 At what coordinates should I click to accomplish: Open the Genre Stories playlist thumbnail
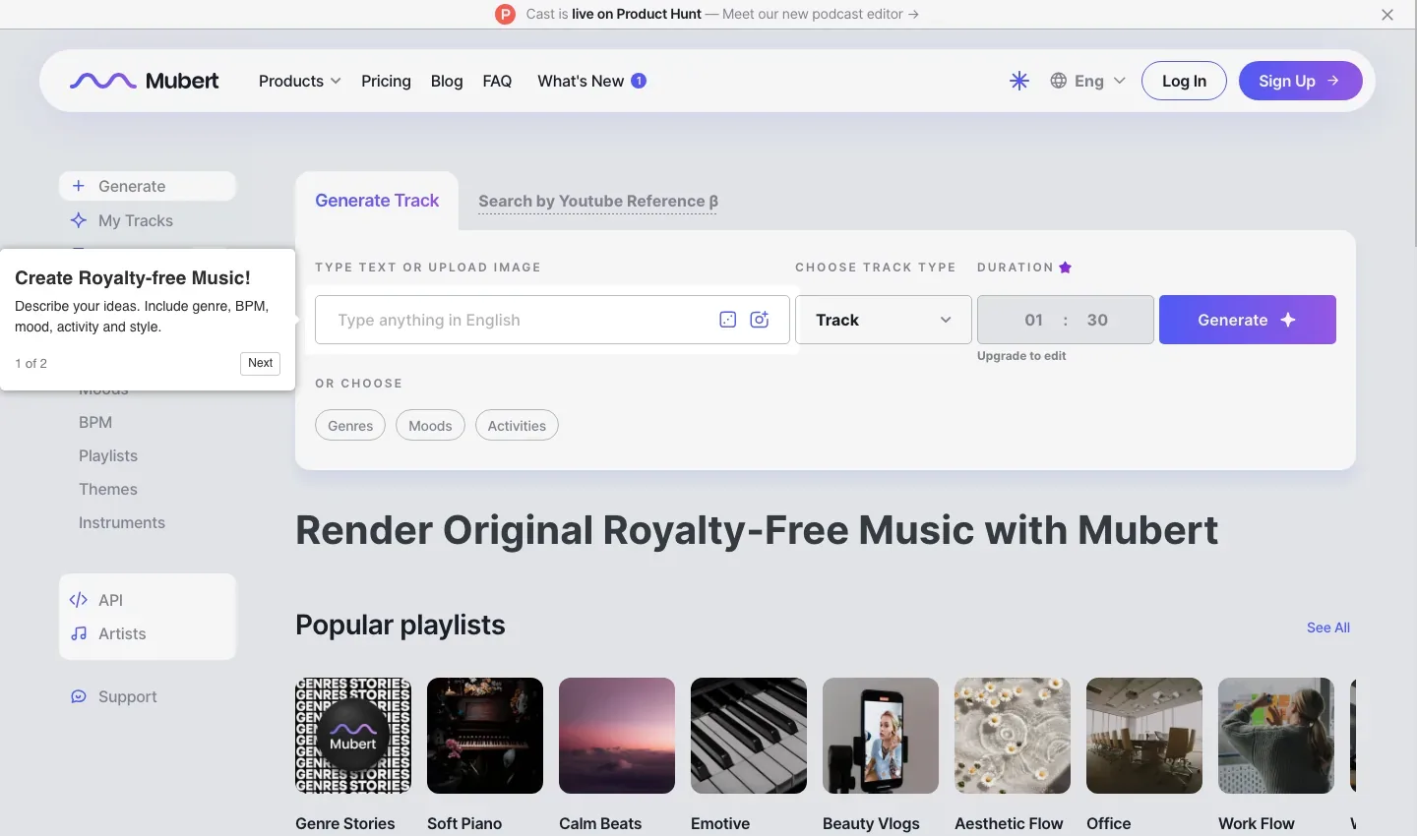click(353, 736)
